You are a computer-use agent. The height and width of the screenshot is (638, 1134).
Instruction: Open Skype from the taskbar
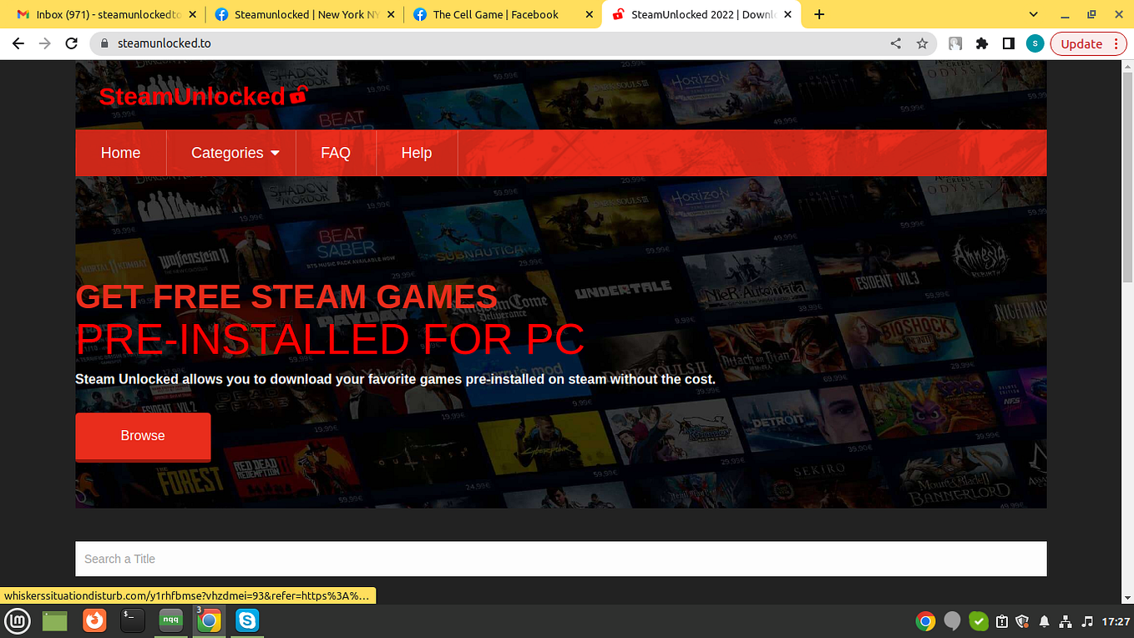coord(246,620)
